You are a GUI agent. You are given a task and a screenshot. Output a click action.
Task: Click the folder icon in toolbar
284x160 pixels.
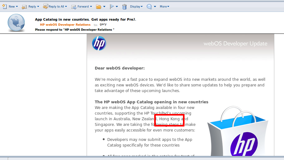[x=99, y=7]
